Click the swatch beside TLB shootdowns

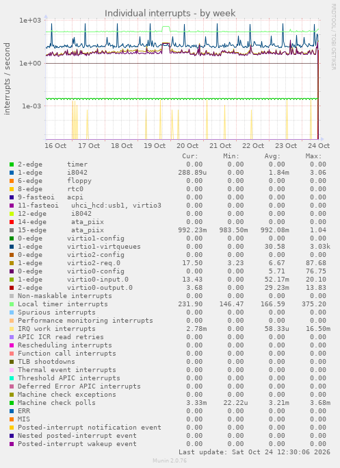[12, 362]
